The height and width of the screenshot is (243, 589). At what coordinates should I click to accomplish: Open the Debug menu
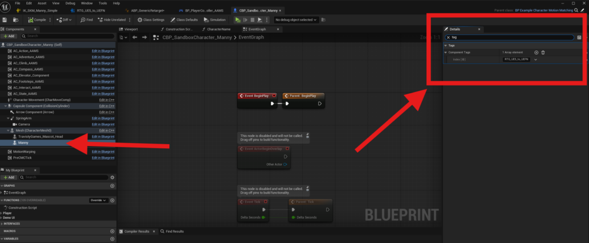click(71, 3)
